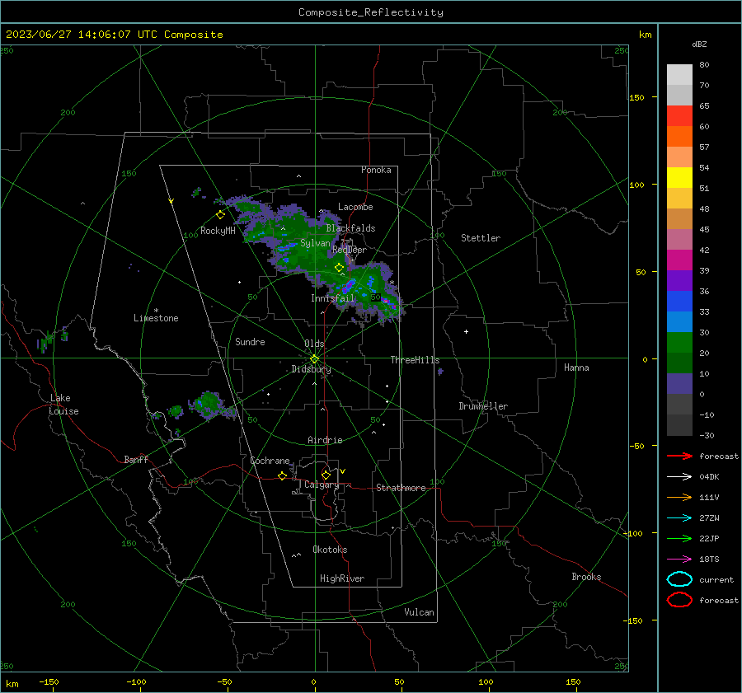Select the orange 57-60 dBZ swatch
742x693 pixels.
[679, 137]
